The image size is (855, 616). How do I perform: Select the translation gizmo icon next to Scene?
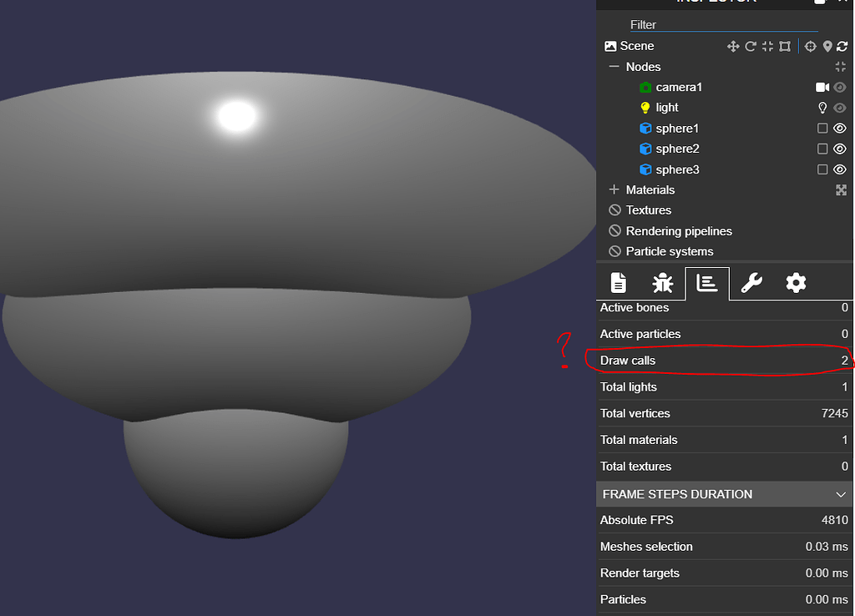[734, 46]
